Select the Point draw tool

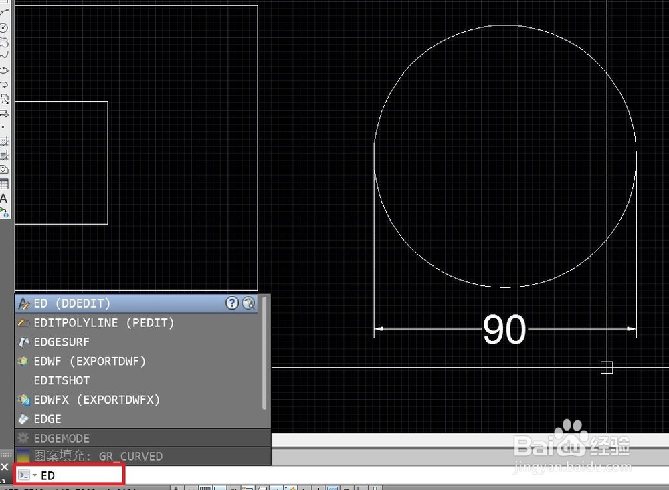click(3, 127)
